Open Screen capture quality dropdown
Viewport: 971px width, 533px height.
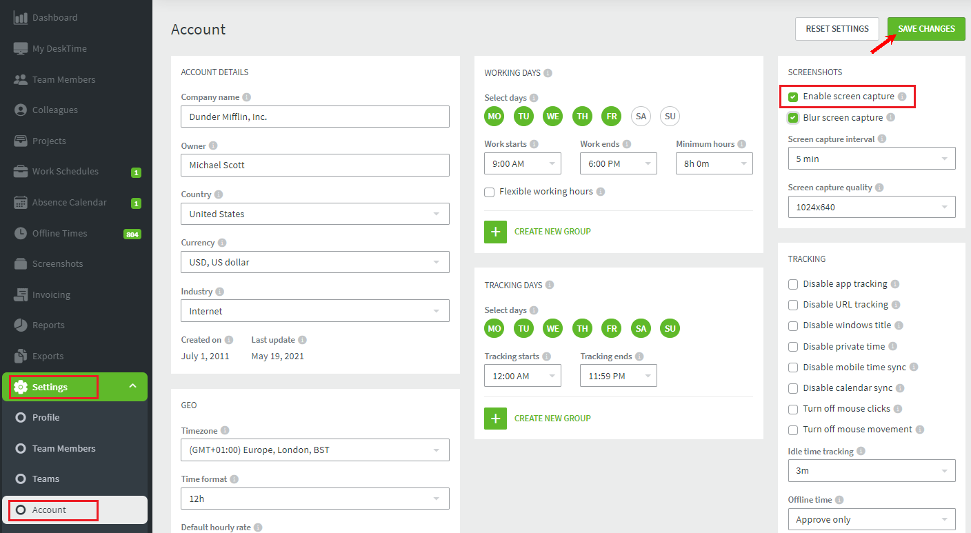click(872, 207)
